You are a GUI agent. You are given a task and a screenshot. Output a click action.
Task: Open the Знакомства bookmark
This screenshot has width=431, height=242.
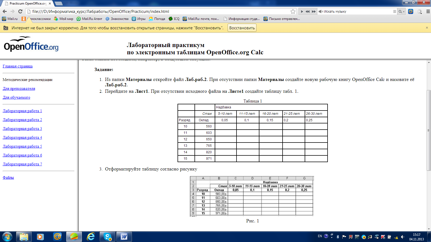pos(117,19)
